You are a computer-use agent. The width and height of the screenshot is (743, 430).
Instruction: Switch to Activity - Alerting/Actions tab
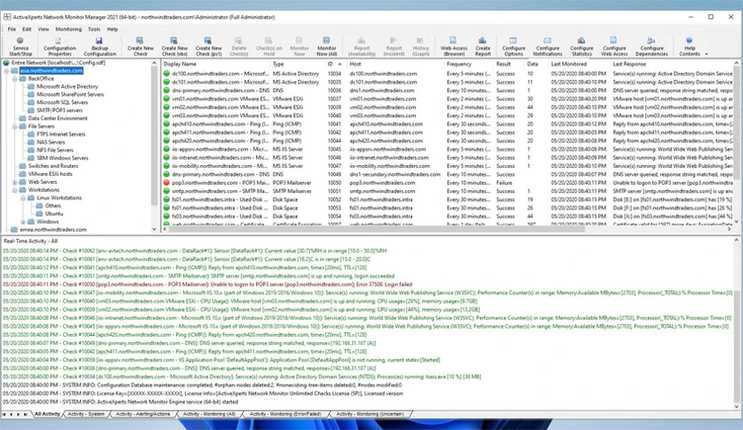(142, 414)
